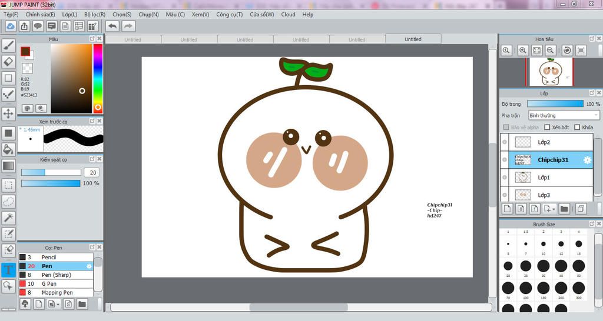Viewport: 603px width, 321px height.
Task: Open Pen brush settings gear
Action: pyautogui.click(x=90, y=266)
